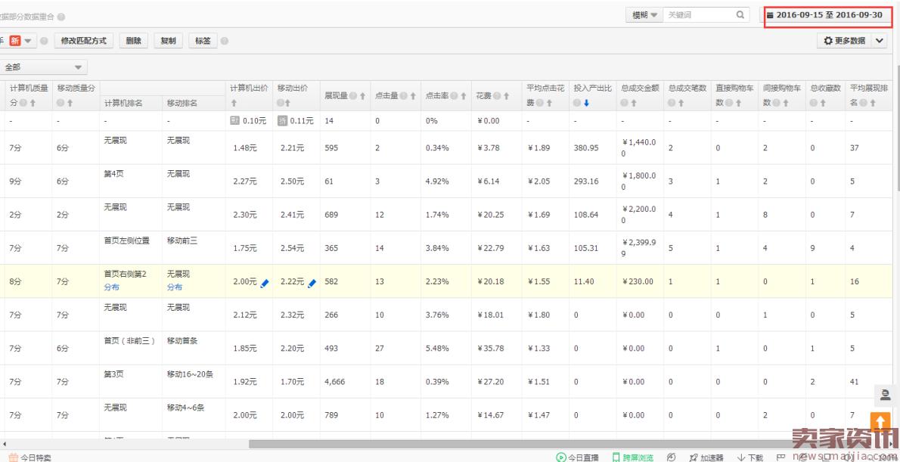Click the search magnifier icon
Screen dimensions: 900x462
tap(740, 15)
